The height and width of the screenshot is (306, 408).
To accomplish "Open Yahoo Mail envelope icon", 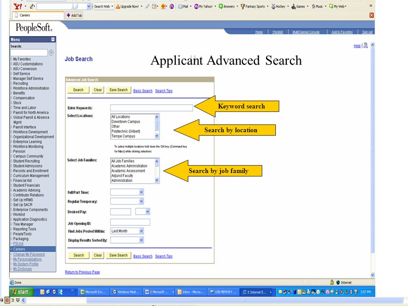I will [180, 6].
